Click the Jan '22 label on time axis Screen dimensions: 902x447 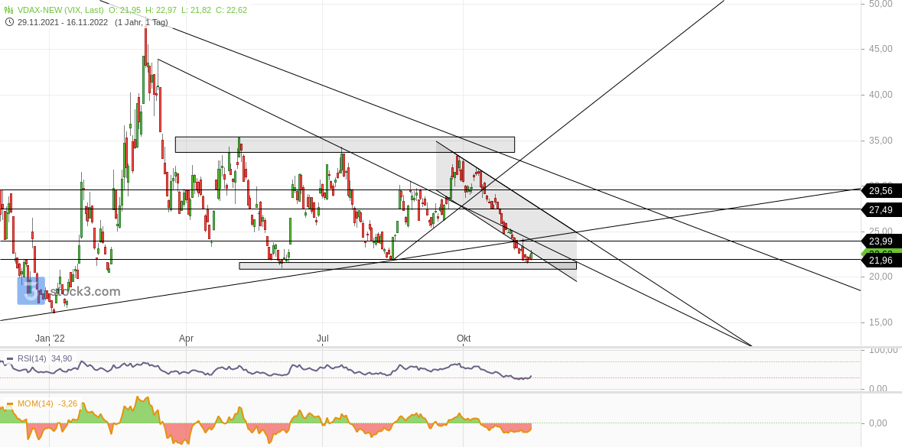click(x=50, y=337)
